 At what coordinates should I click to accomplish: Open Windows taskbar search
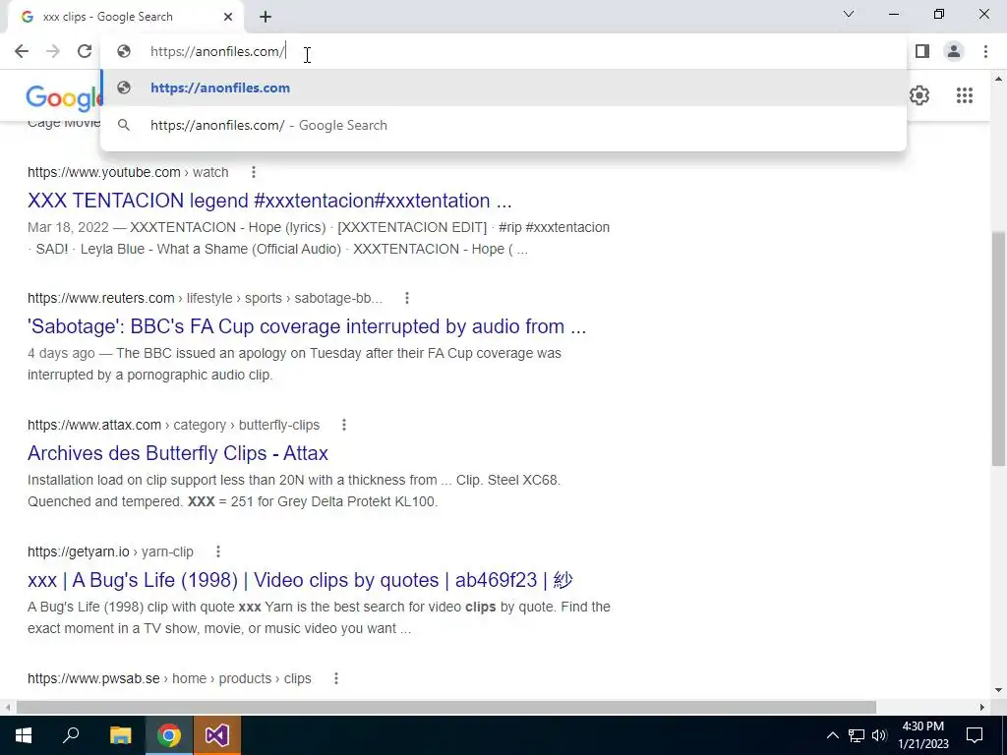[71, 735]
